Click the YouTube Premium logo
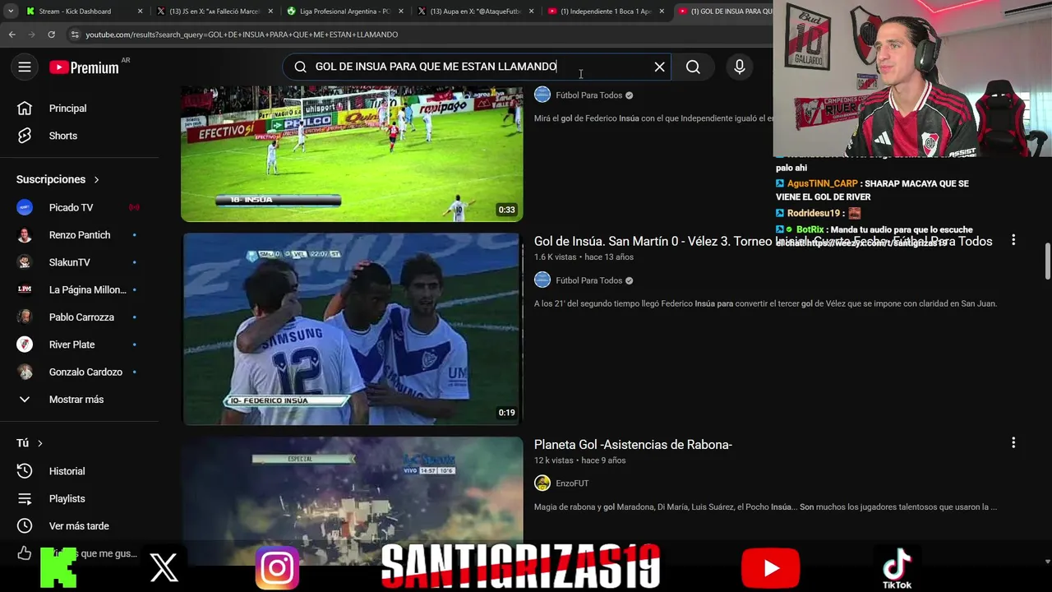 click(x=85, y=67)
